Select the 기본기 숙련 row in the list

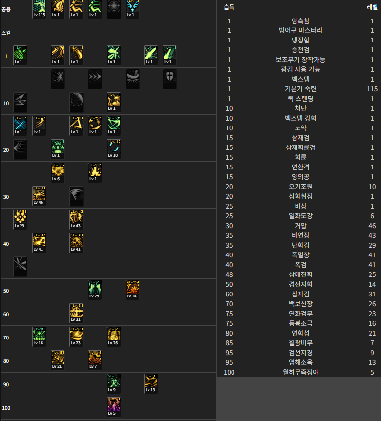point(300,89)
